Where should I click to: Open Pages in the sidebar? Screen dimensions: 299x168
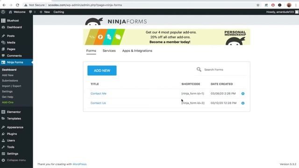(16, 49)
